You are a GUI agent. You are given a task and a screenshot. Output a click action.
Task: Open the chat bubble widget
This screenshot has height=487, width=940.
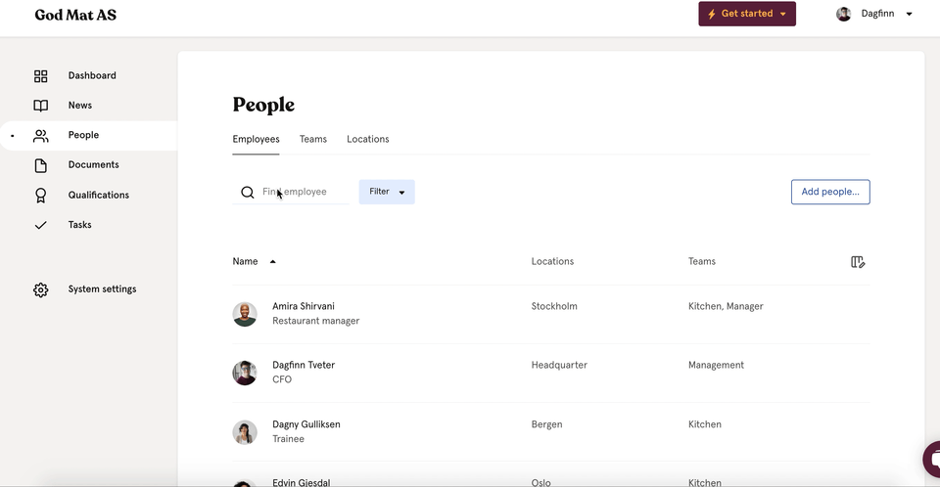pos(932,459)
